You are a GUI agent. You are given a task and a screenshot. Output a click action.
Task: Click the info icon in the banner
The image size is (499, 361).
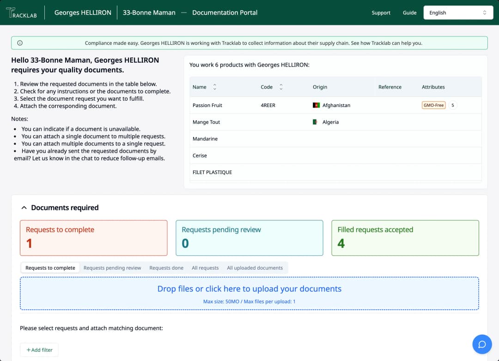click(x=20, y=43)
